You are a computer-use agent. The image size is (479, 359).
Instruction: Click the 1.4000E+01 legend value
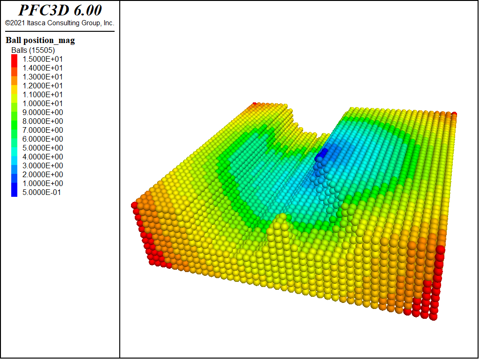(43, 68)
